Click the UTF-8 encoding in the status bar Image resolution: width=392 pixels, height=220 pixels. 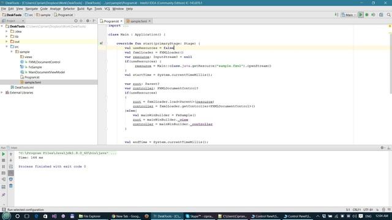(368, 210)
